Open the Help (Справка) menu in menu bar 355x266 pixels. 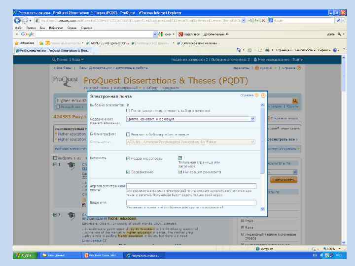point(86,28)
